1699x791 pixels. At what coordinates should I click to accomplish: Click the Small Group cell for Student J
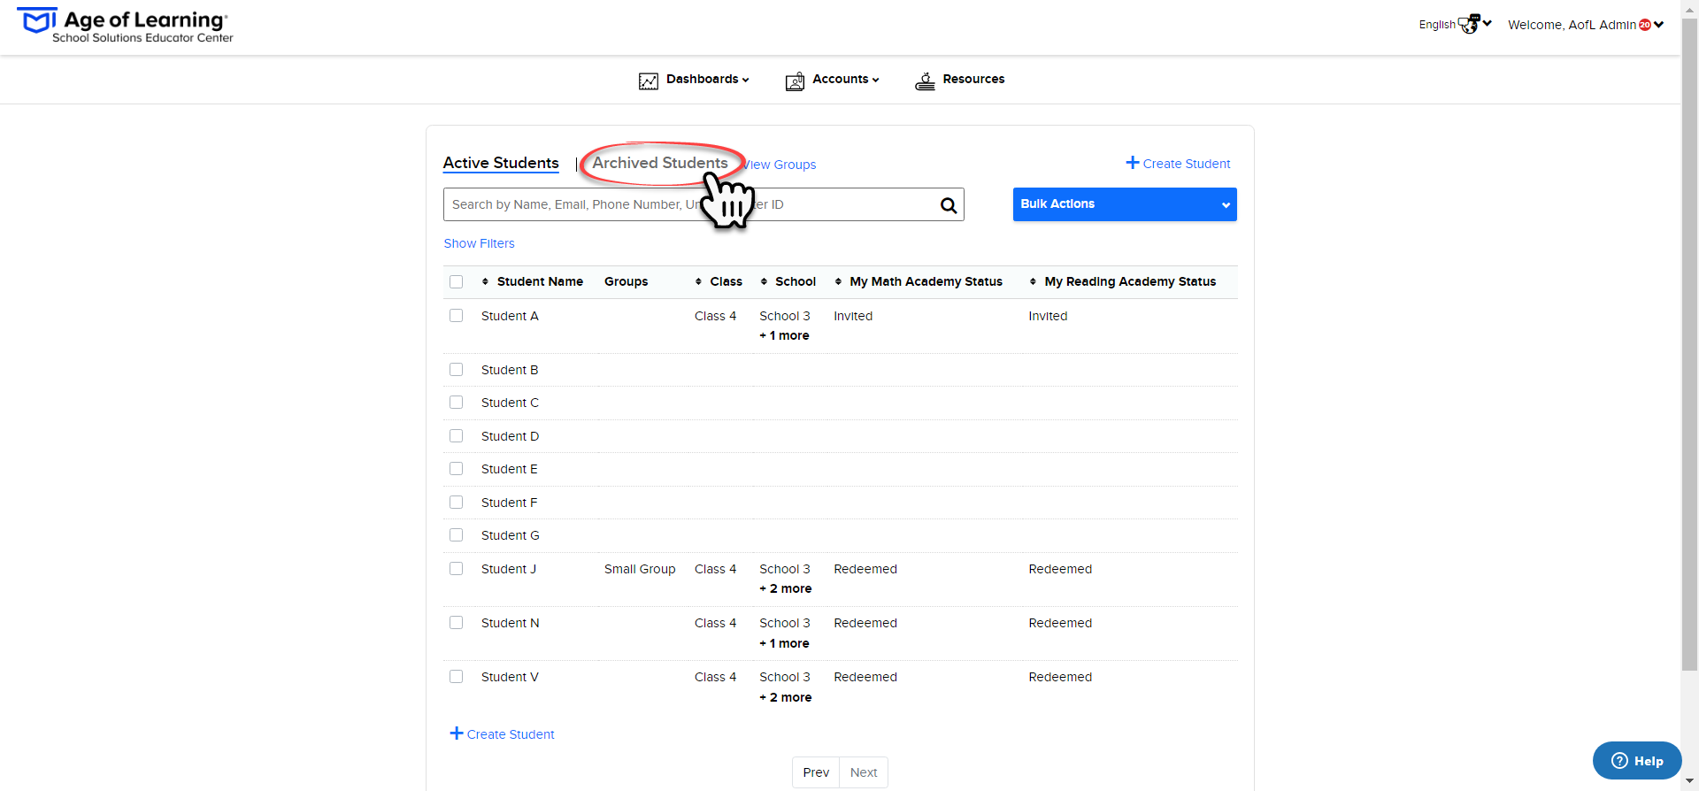(x=640, y=569)
